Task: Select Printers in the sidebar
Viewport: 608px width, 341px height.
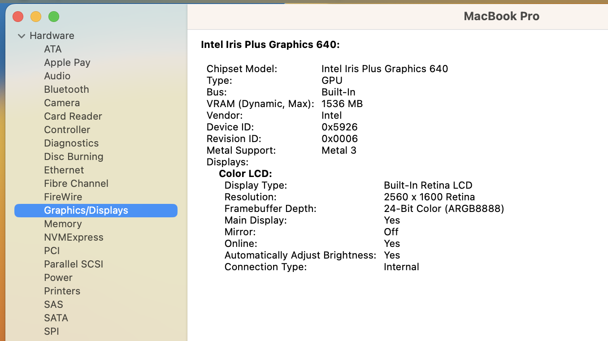Action: coord(62,291)
